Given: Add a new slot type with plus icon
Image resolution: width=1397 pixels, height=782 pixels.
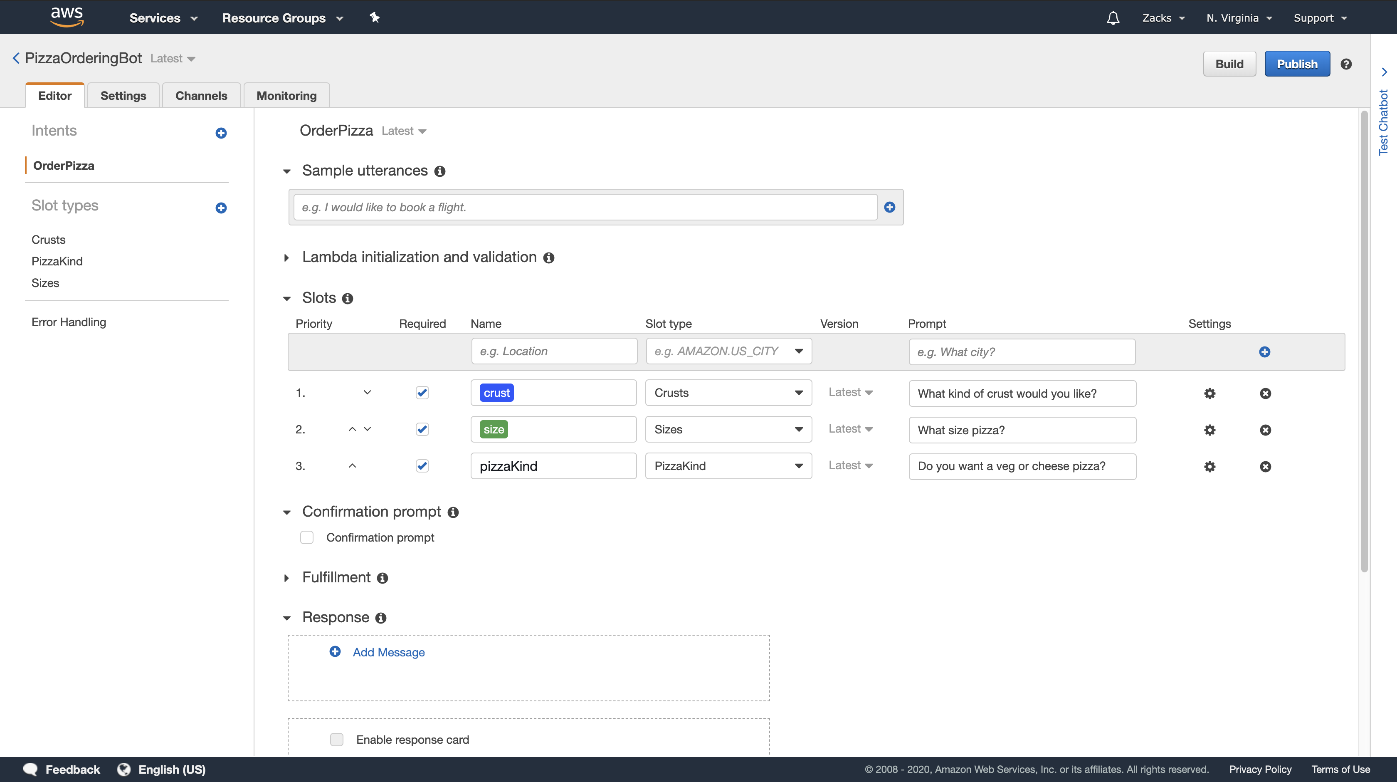Looking at the screenshot, I should coord(221,208).
